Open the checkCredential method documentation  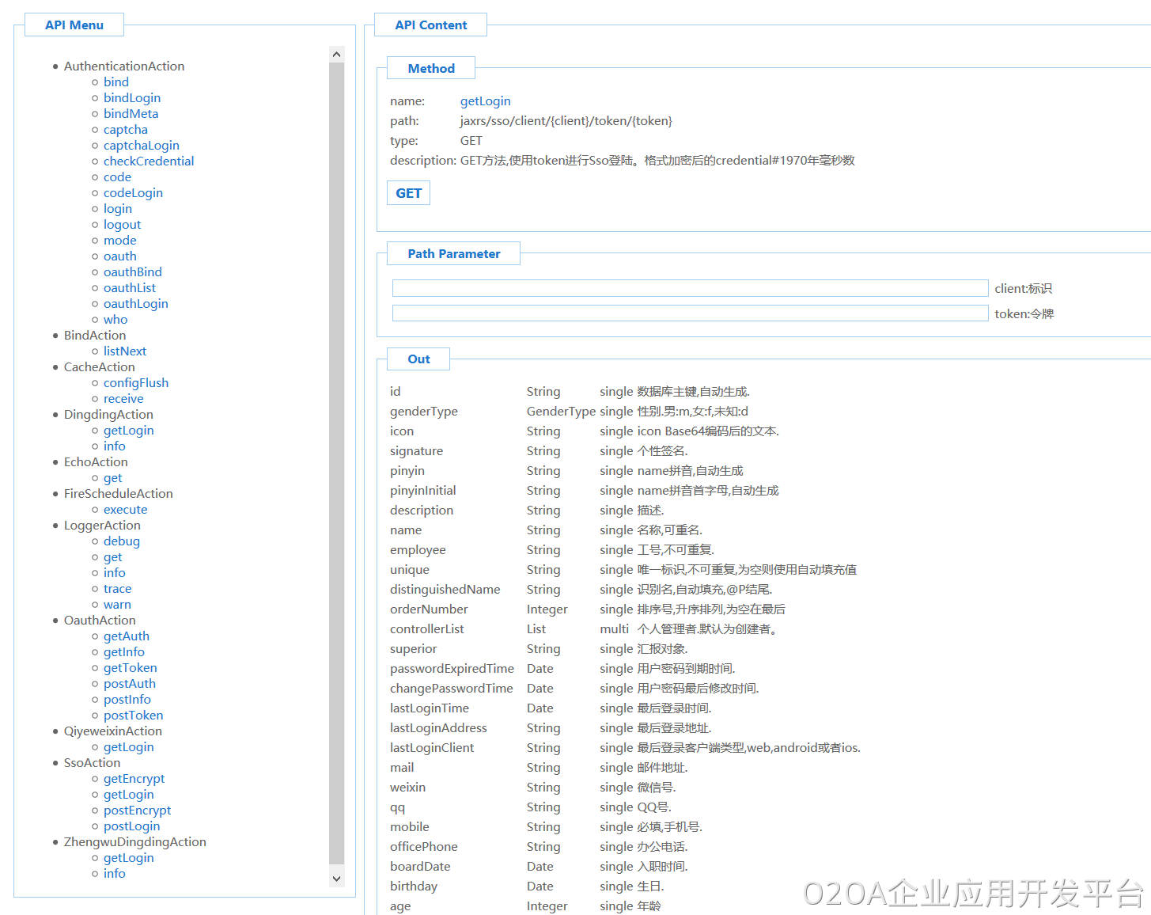point(148,161)
